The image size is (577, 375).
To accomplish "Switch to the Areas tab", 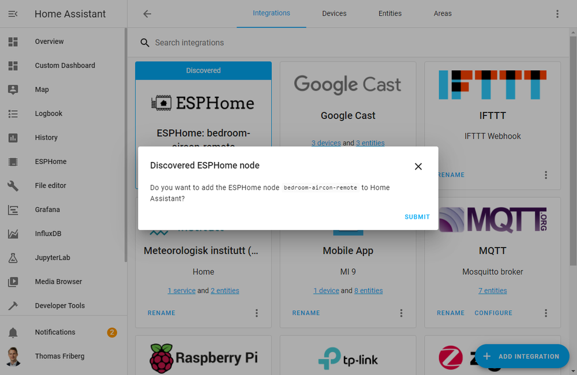I will click(x=443, y=14).
